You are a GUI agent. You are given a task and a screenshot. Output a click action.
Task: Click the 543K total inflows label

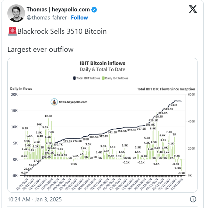pos(174,105)
